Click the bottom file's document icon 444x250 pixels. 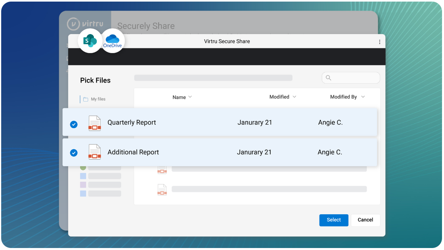162,190
